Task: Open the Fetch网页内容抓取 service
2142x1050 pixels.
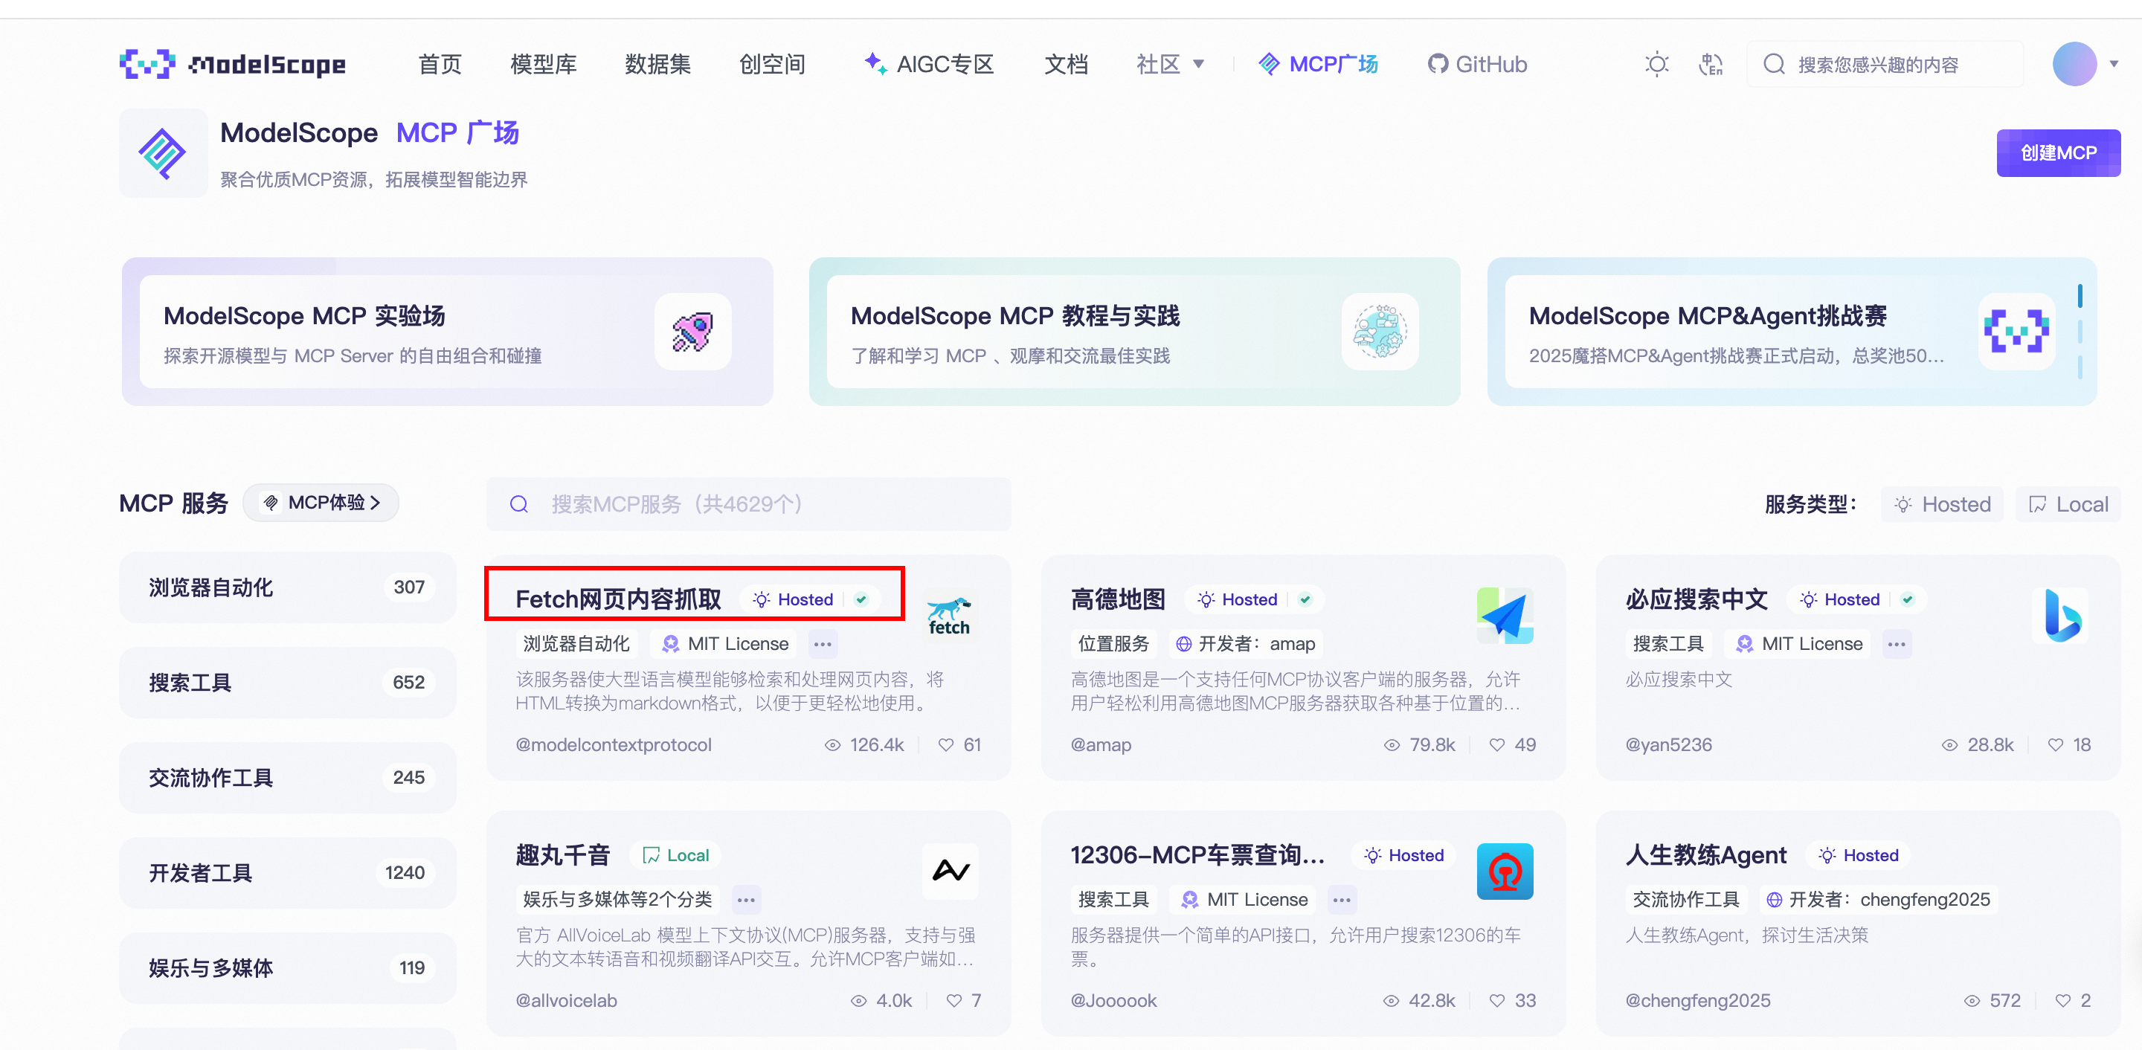Action: [619, 599]
